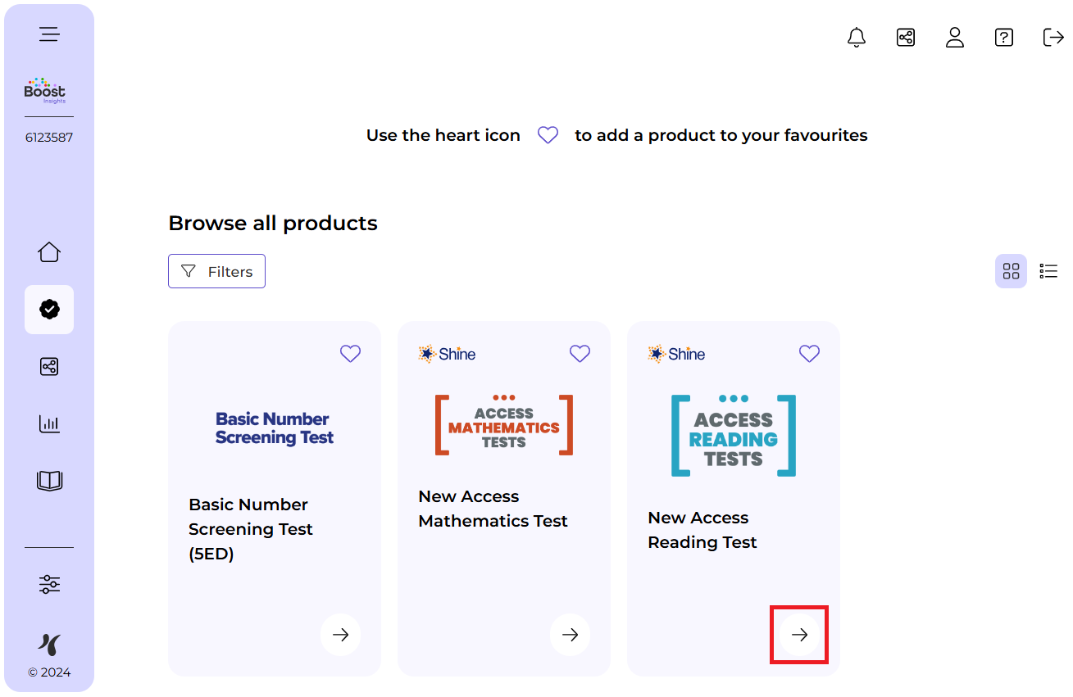
Task: Favourite the New Access Reading Test
Action: 809,354
